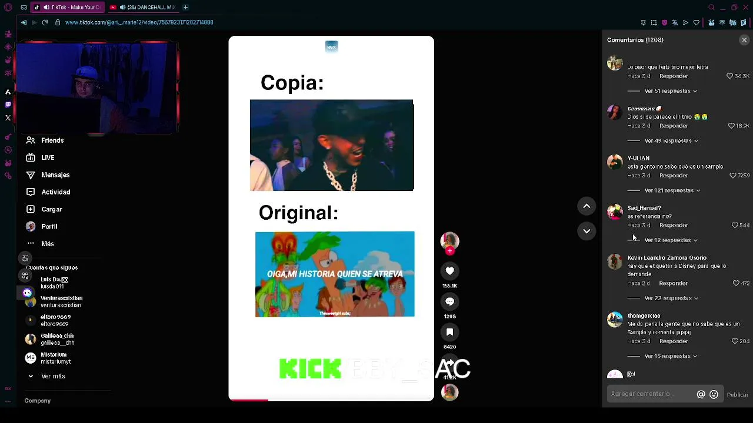Screen dimensions: 753x423
Task: Reload the current page
Action: [x=45, y=22]
